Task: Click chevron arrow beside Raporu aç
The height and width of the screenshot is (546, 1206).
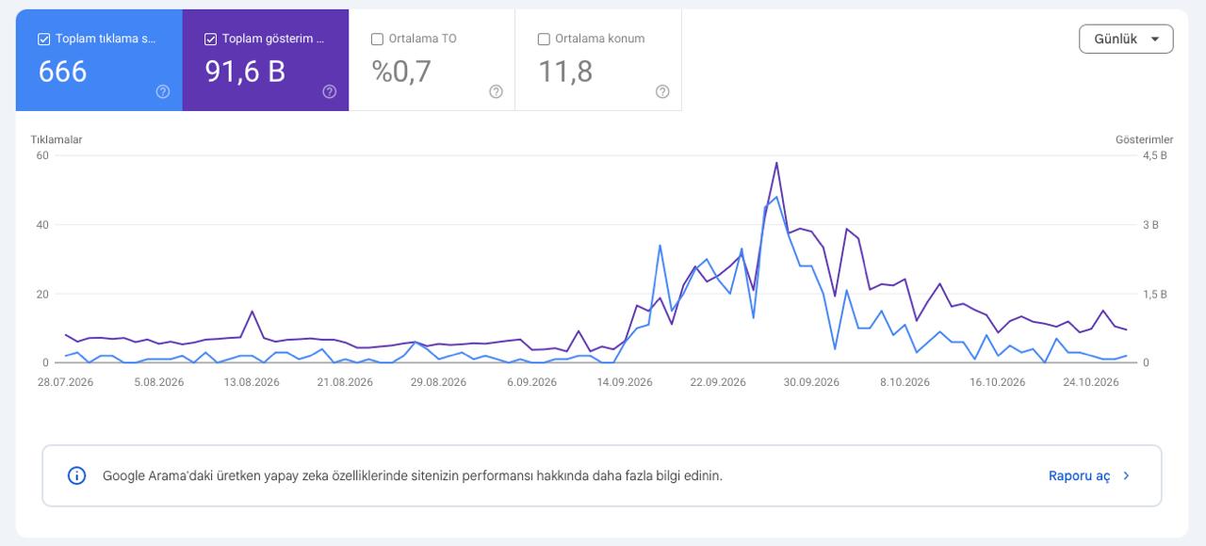Action: tap(1127, 476)
